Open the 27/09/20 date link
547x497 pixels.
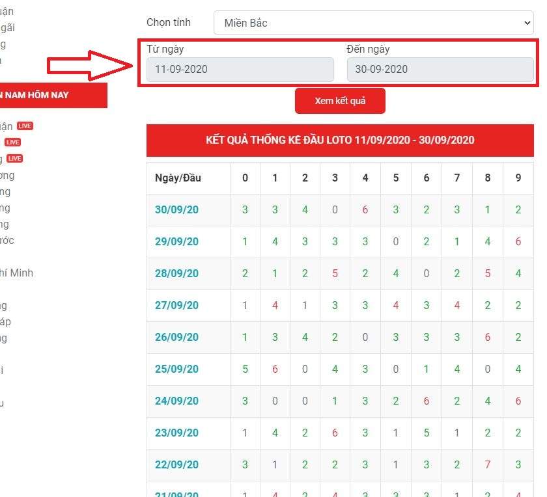coord(176,305)
